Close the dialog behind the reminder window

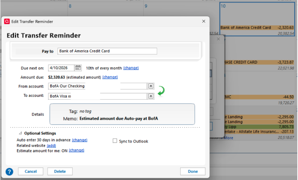[218, 39]
